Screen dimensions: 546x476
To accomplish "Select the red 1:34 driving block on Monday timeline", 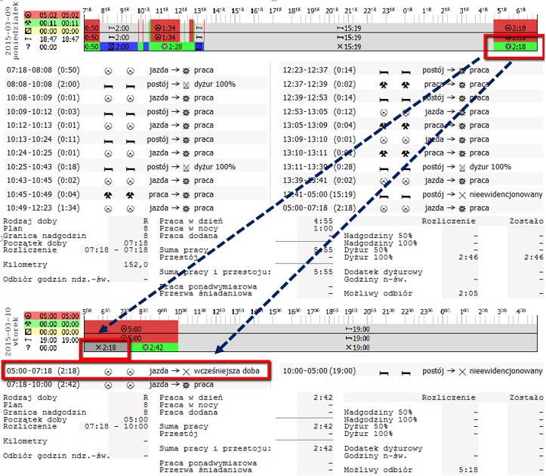I will [165, 28].
